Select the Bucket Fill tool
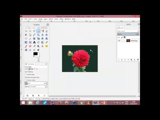Screen dimensions: 160x120 [x=38, y=42]
